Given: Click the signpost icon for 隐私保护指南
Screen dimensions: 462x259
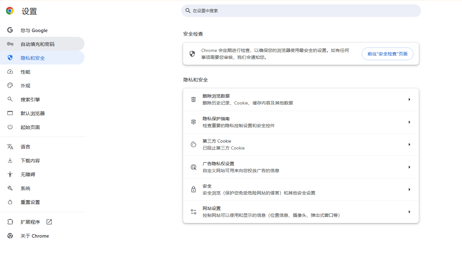Looking at the screenshot, I should point(193,122).
